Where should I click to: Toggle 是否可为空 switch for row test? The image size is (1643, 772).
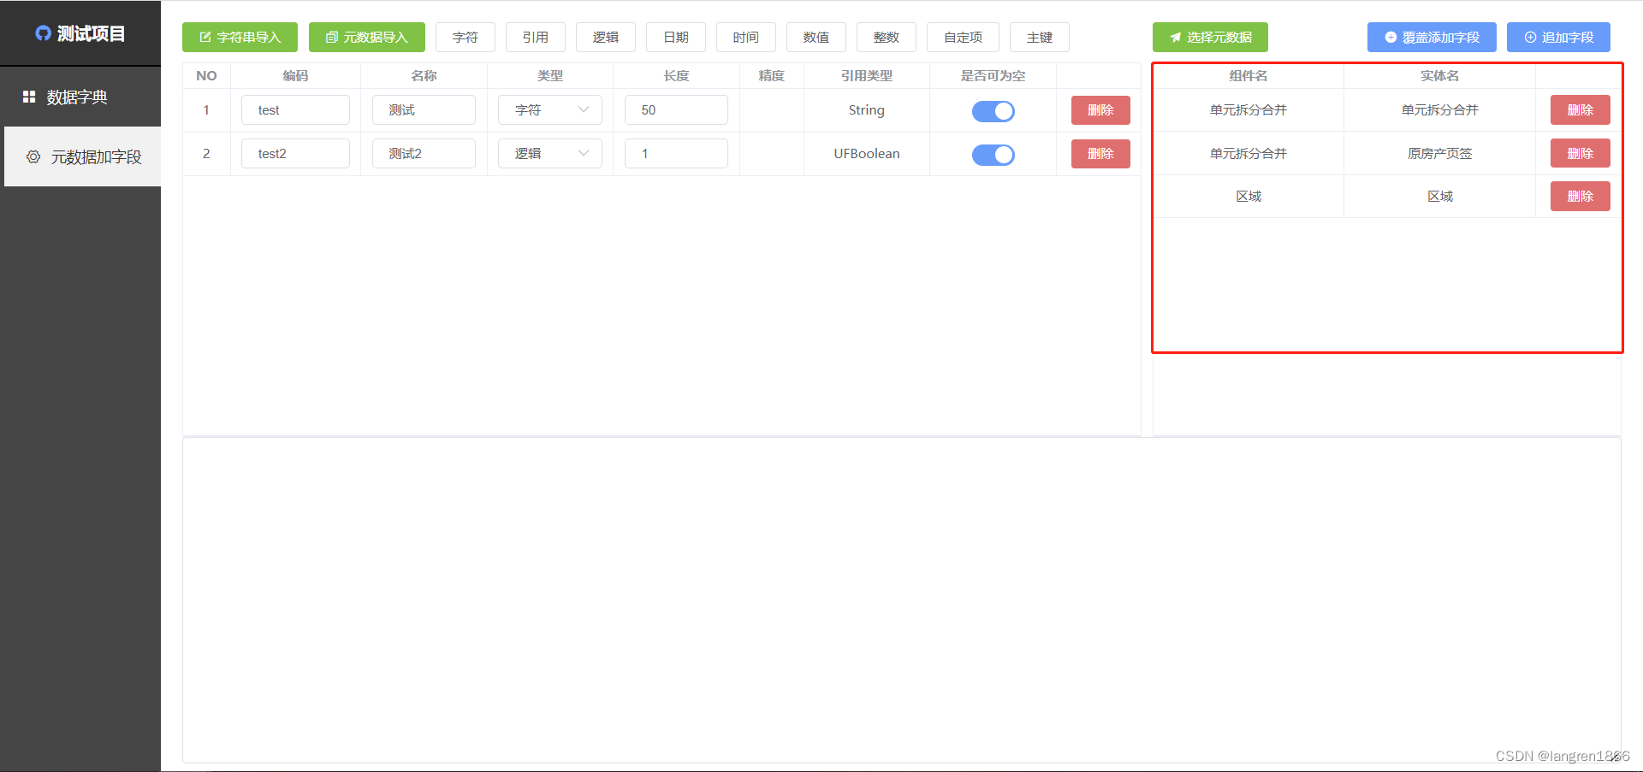pyautogui.click(x=993, y=111)
